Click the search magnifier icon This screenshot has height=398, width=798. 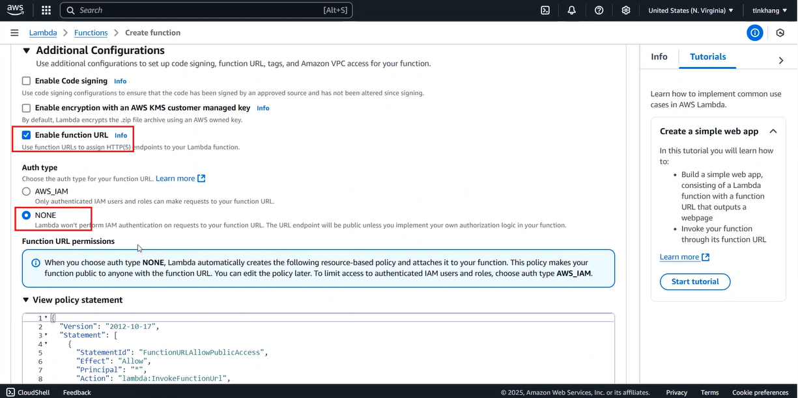tap(70, 10)
